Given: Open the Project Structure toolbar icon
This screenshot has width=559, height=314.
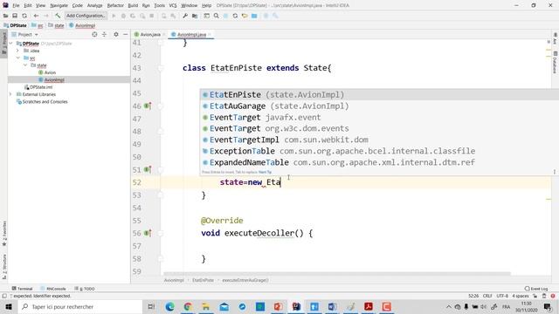Looking at the screenshot, I should [195, 16].
